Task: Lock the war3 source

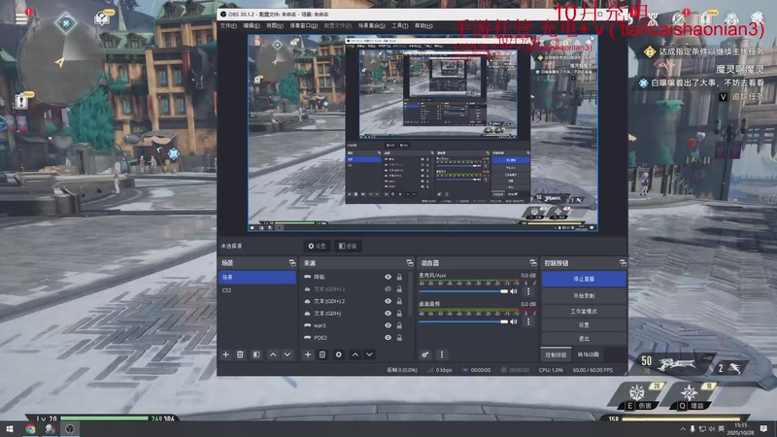Action: [399, 325]
